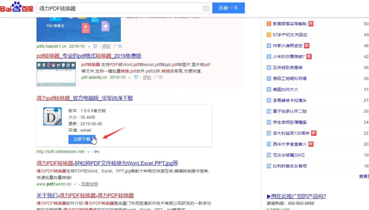Open the PDF转换王 ad thumbnail
This screenshot has width=369, height=210.
coord(78,29)
